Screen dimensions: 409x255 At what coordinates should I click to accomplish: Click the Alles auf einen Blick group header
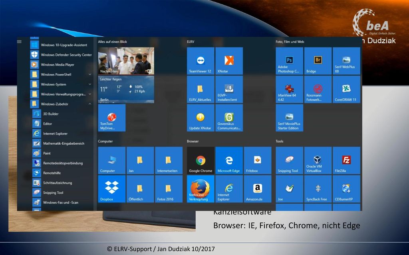112,41
